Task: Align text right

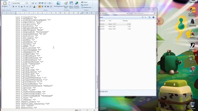Action: click(x=45, y=6)
